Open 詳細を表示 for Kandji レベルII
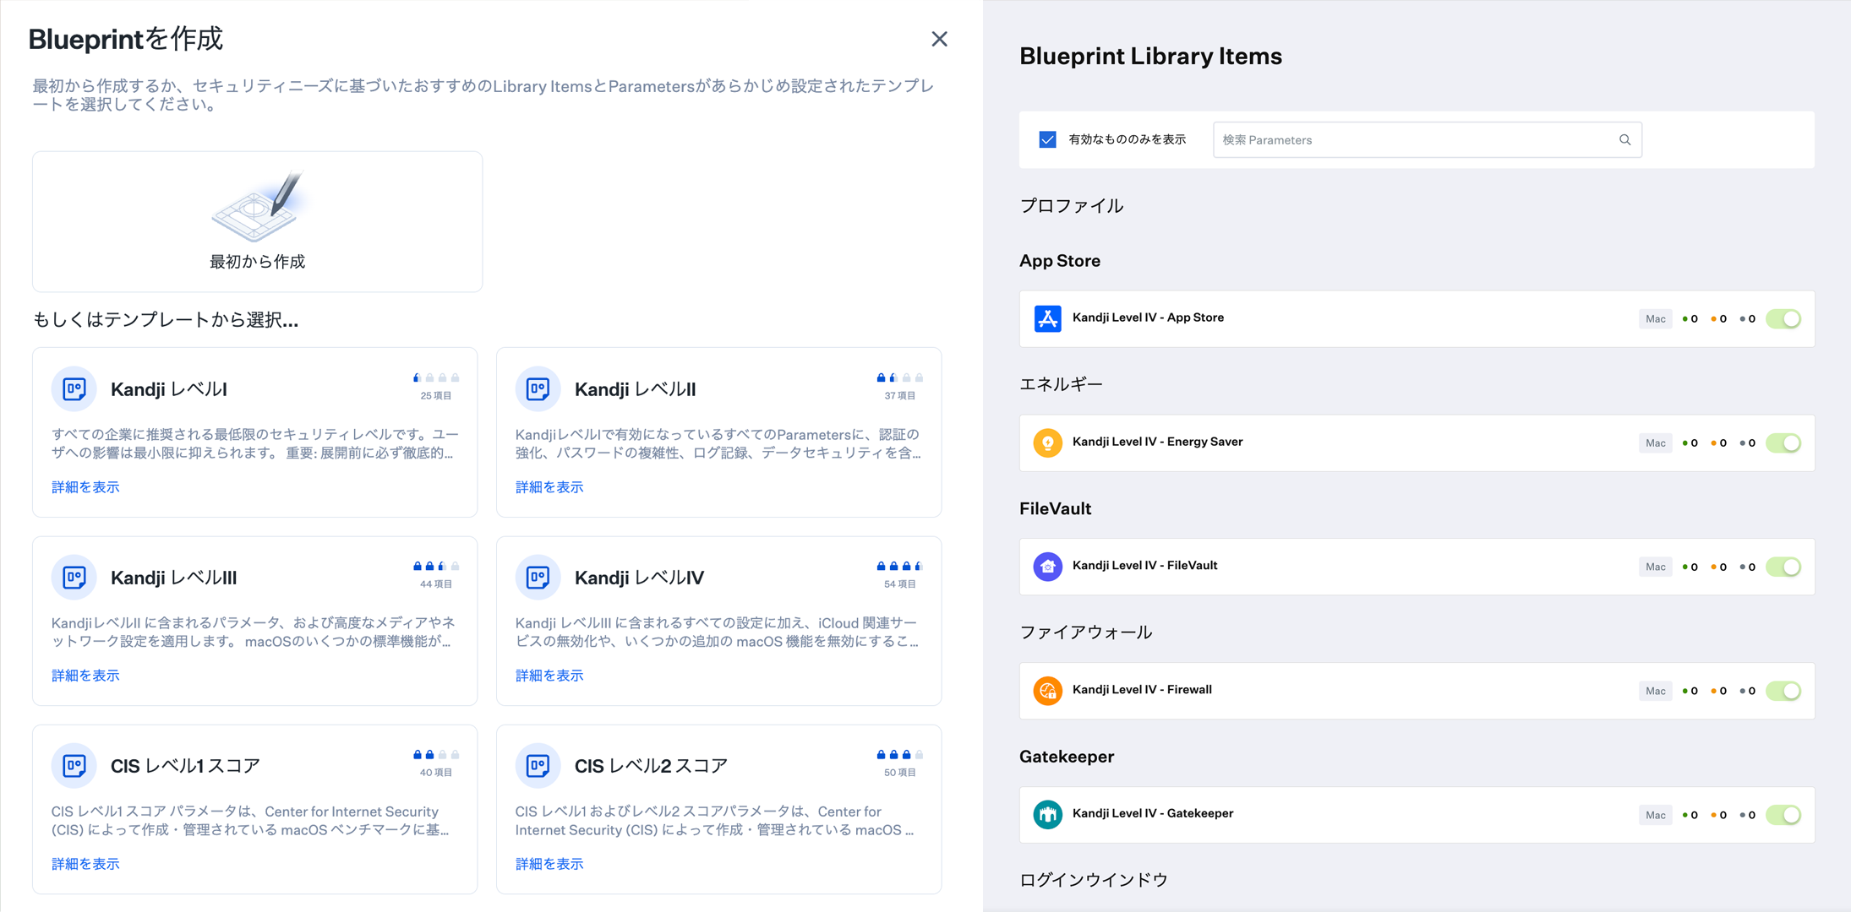The image size is (1851, 912). pos(549,487)
